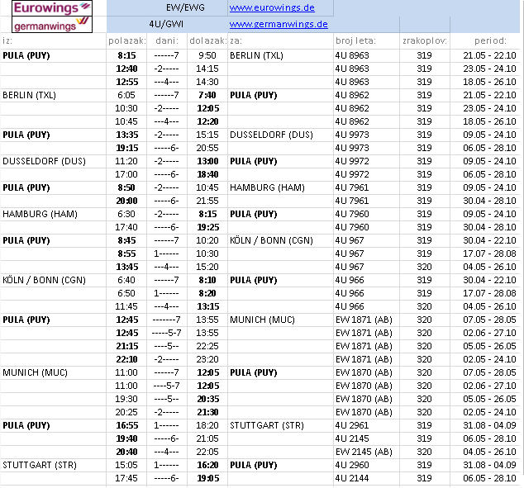
Task: Select origin cell MUNICH (MUC)
Action: pyautogui.click(x=35, y=372)
